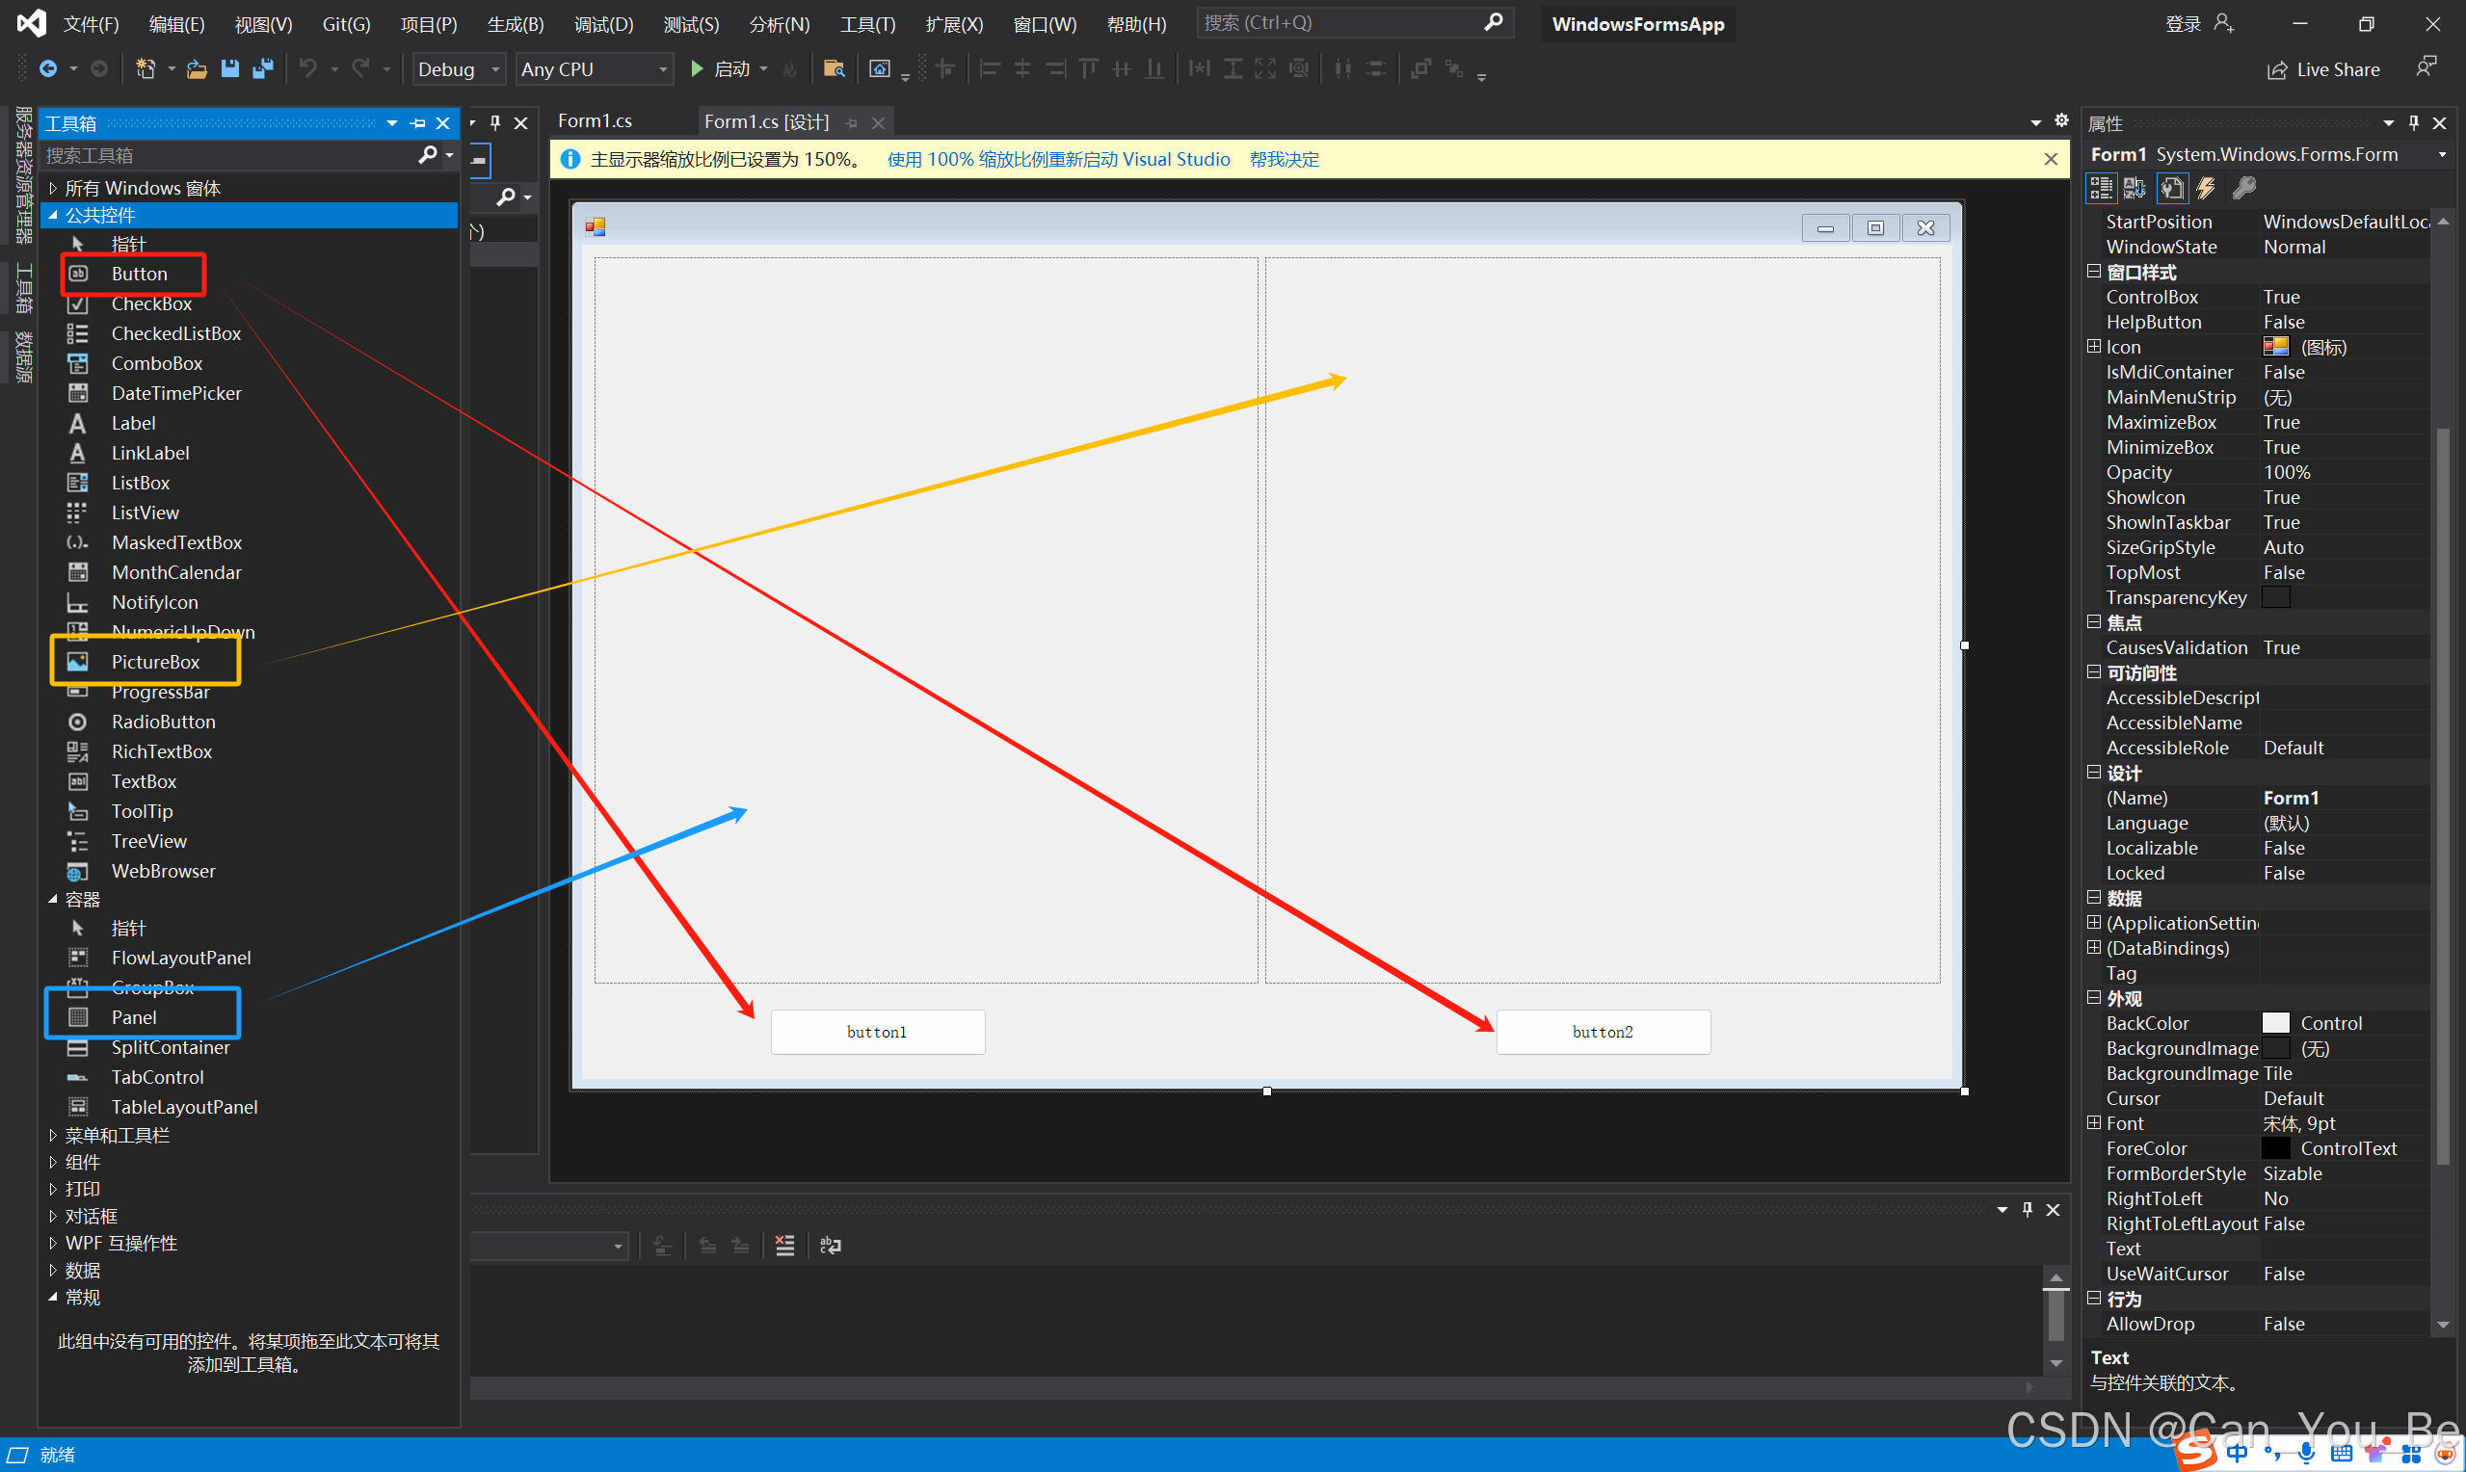
Task: Select the RadioButton control in Toolbox
Action: coord(166,722)
